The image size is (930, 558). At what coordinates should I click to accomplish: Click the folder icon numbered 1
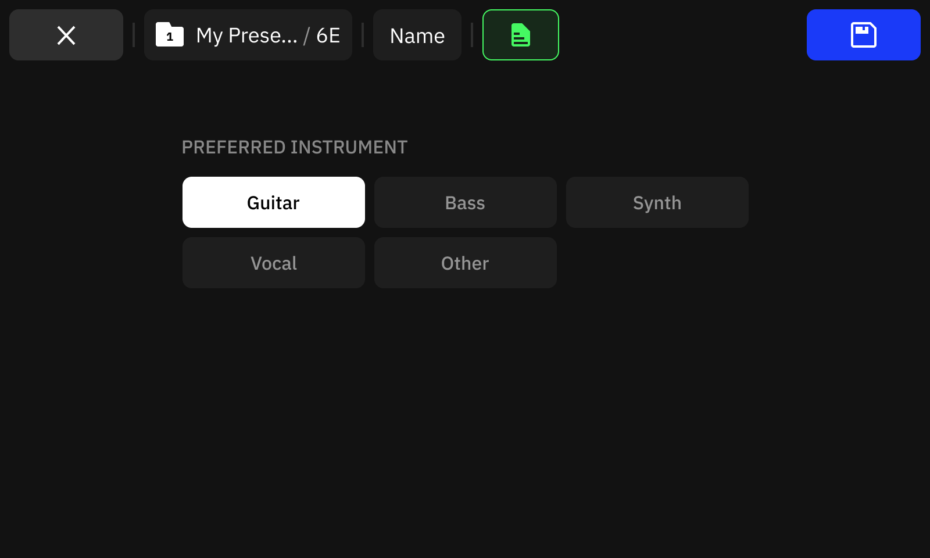coord(170,35)
